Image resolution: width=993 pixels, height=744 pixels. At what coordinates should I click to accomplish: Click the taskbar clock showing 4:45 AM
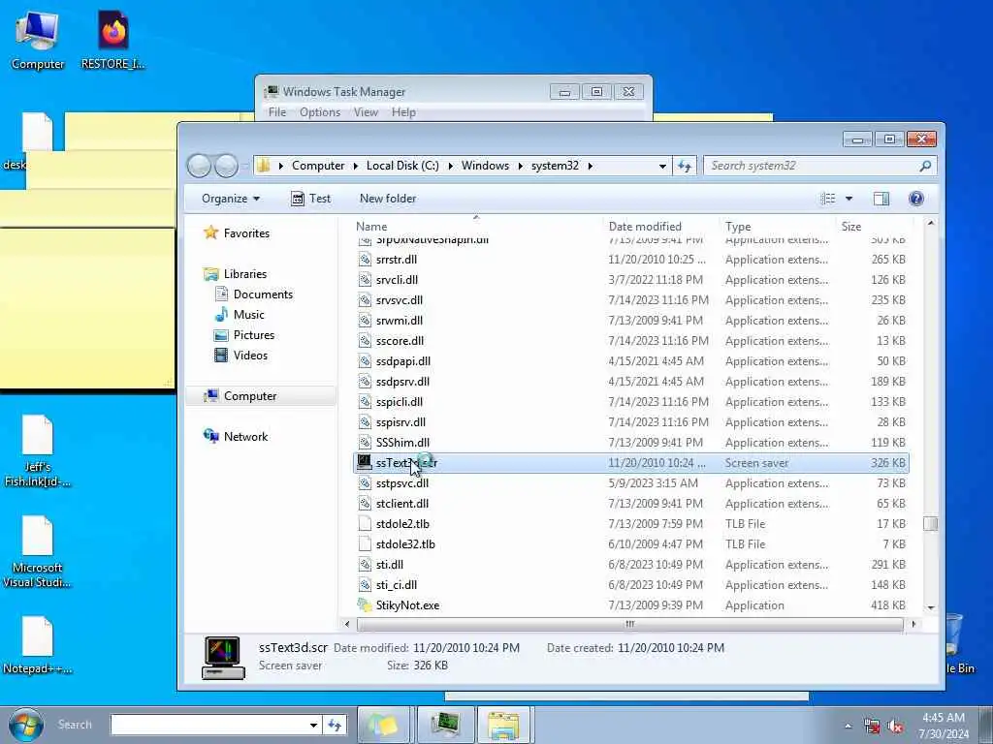944,726
